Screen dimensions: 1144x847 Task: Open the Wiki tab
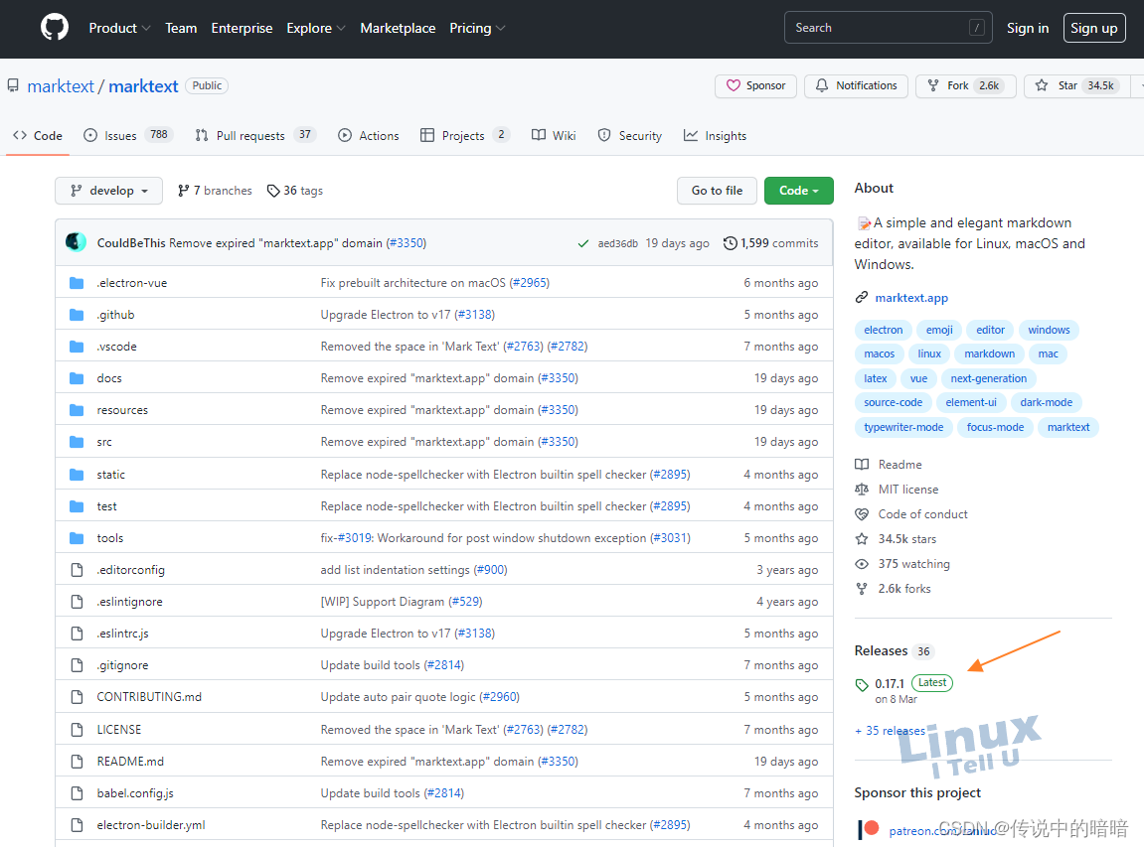coord(554,136)
